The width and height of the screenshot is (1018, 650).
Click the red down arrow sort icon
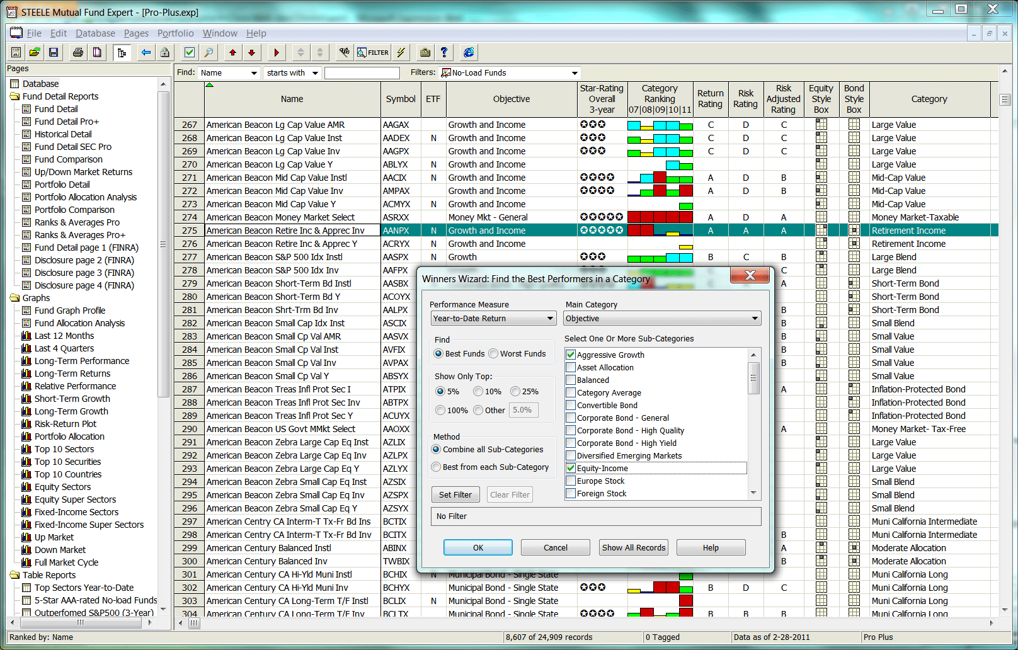(252, 52)
